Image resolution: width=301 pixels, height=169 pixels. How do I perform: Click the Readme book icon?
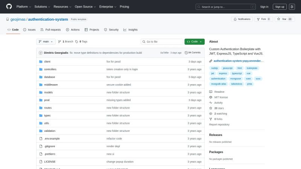point(211,92)
